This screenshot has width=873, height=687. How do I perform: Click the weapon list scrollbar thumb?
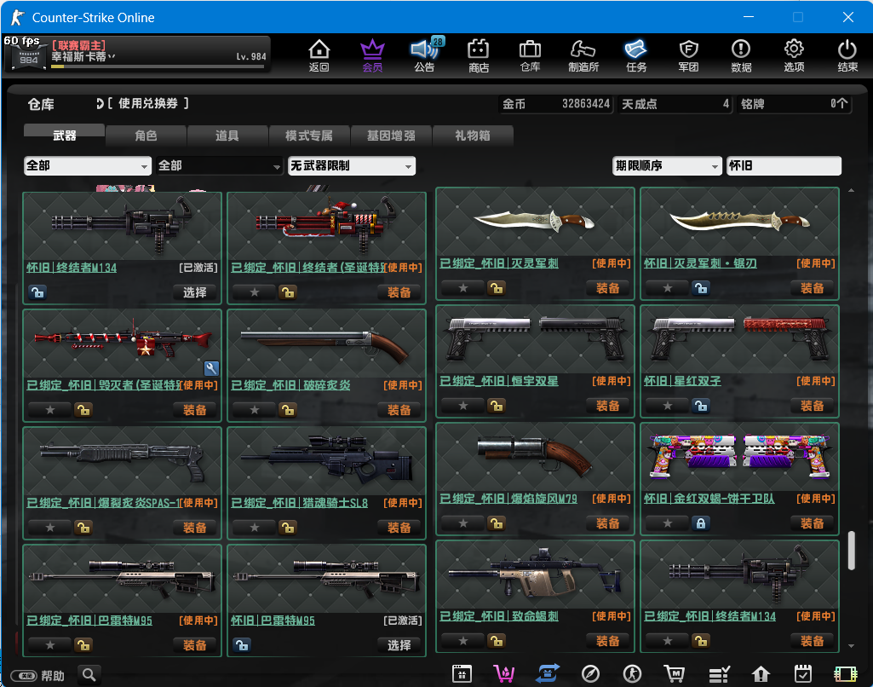(852, 551)
